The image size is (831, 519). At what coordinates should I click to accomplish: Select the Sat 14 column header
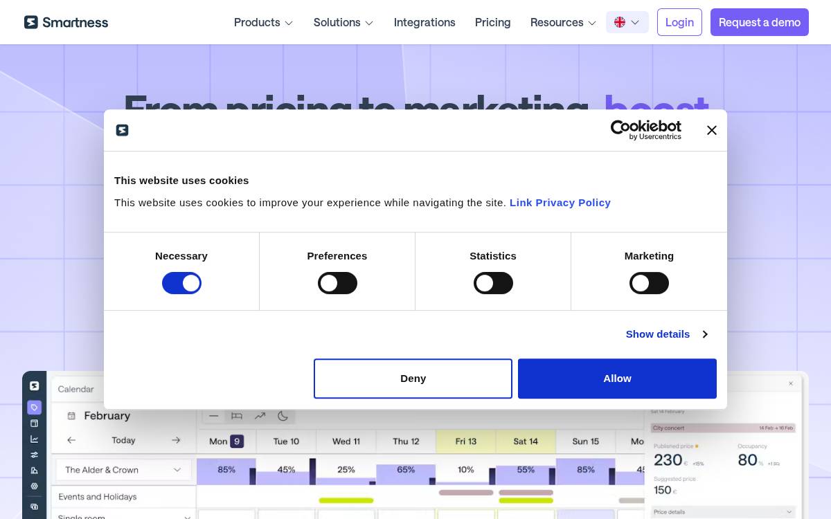pos(526,441)
